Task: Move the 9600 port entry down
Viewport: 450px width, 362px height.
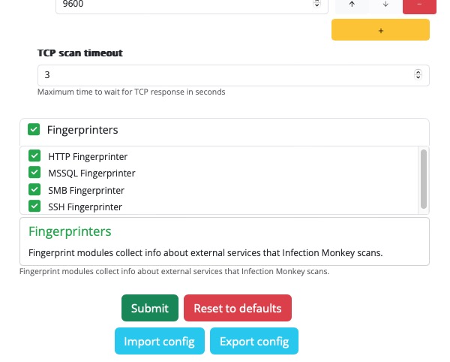Action: click(385, 5)
